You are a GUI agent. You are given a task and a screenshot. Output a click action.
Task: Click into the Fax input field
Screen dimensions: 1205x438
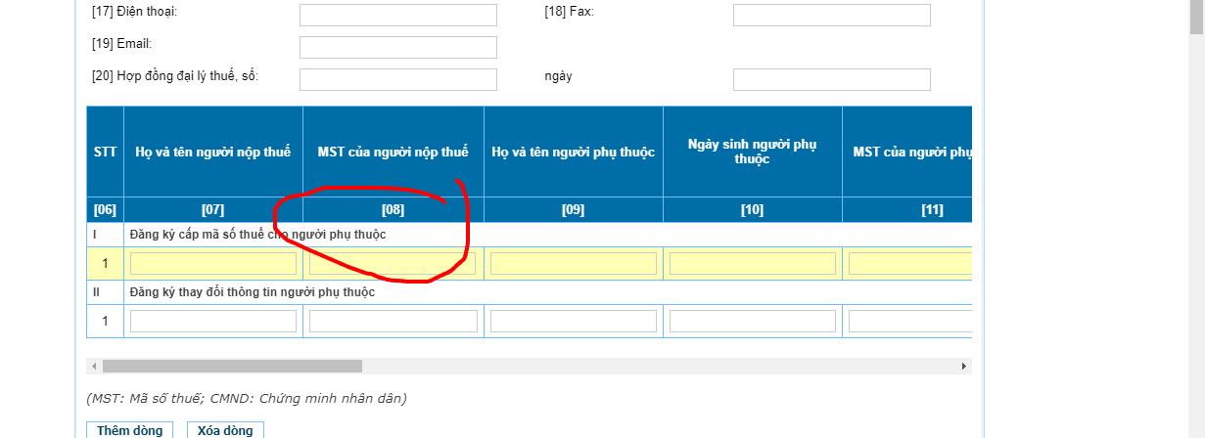[x=831, y=15]
